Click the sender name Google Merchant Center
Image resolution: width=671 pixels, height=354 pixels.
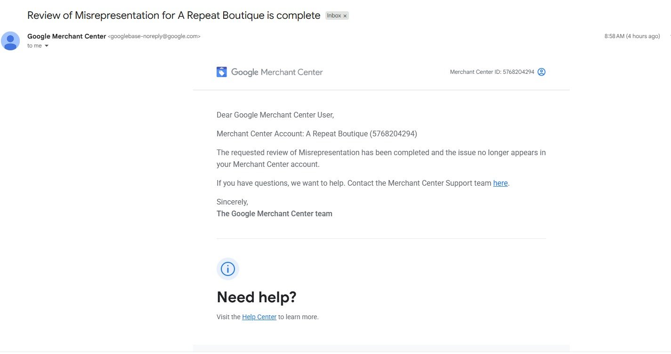point(67,36)
